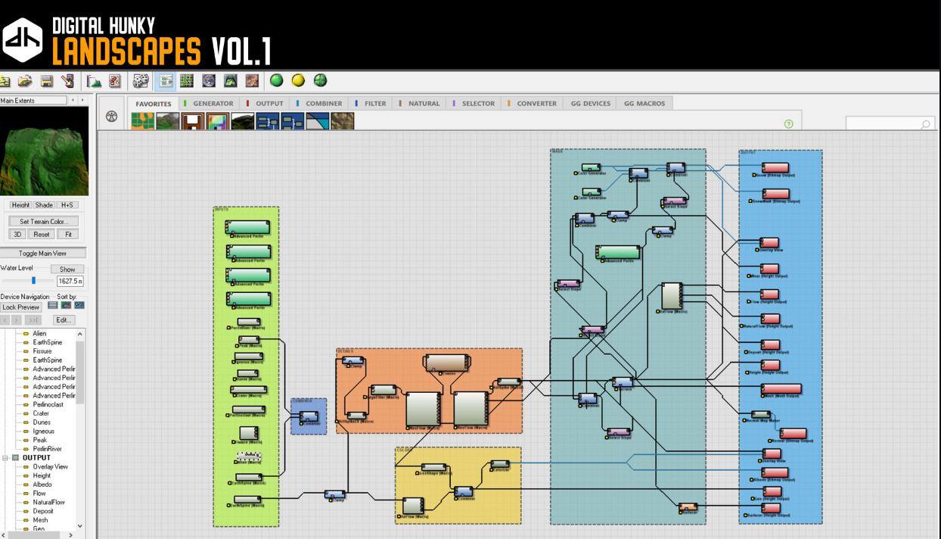Open the Natural tab
The image size is (941, 539).
coord(421,104)
